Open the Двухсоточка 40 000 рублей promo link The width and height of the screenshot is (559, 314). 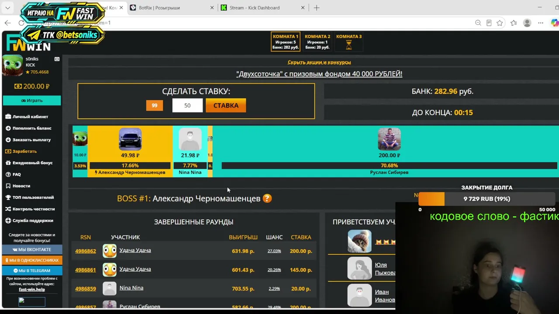(x=319, y=74)
